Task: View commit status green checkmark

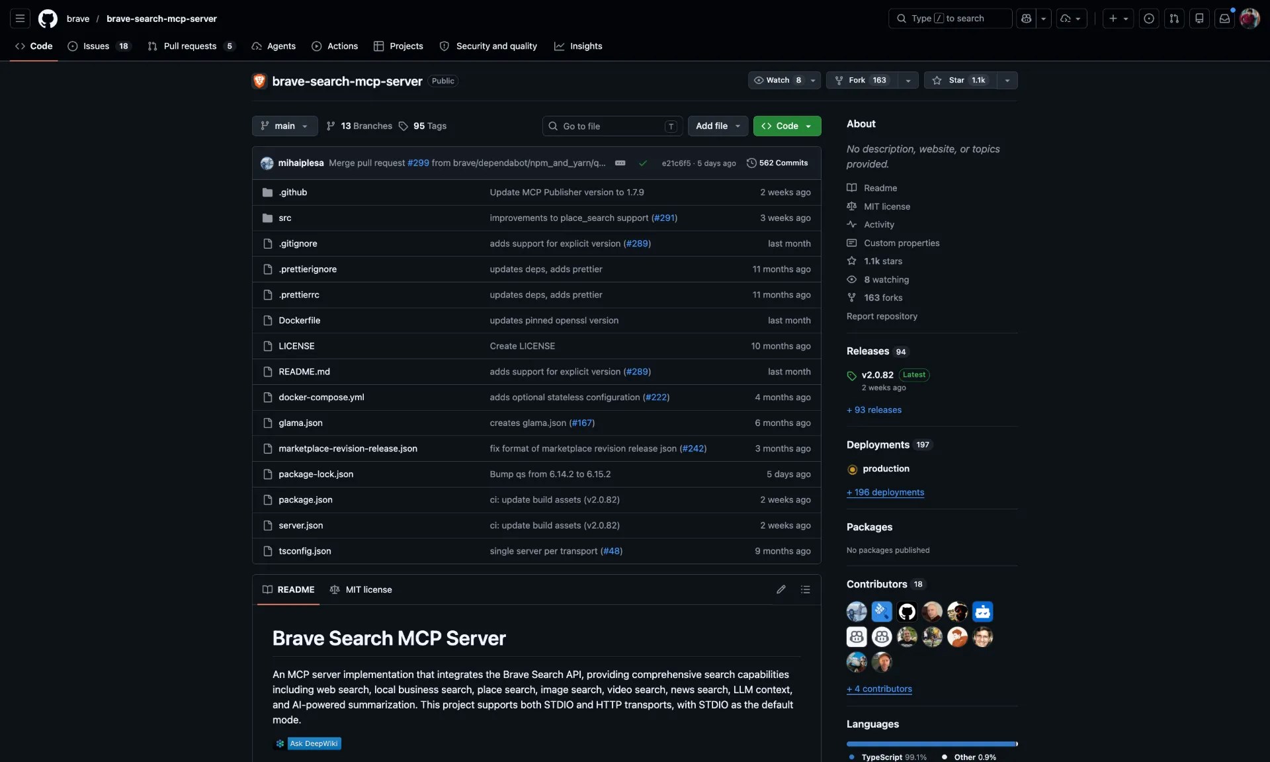Action: coord(643,163)
